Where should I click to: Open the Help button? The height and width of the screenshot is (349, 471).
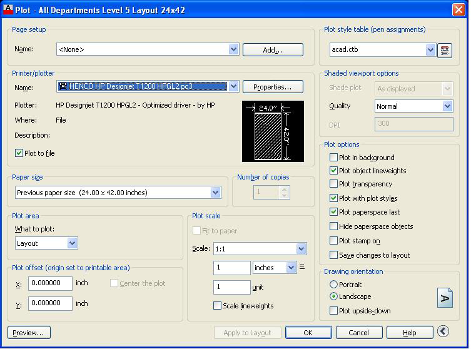pyautogui.click(x=410, y=333)
